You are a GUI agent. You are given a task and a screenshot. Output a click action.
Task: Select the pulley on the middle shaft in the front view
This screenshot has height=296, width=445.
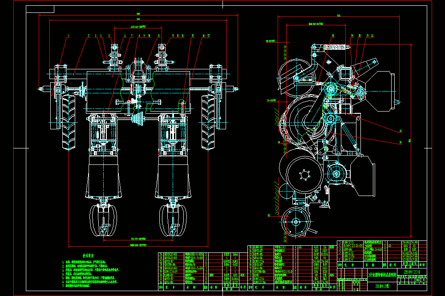coord(138,118)
